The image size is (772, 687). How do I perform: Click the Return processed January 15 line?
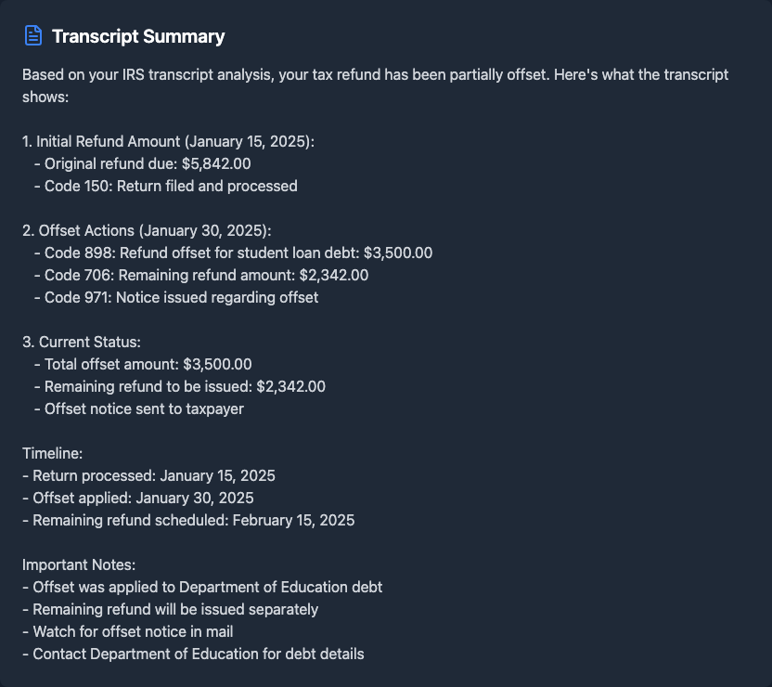tap(148, 475)
